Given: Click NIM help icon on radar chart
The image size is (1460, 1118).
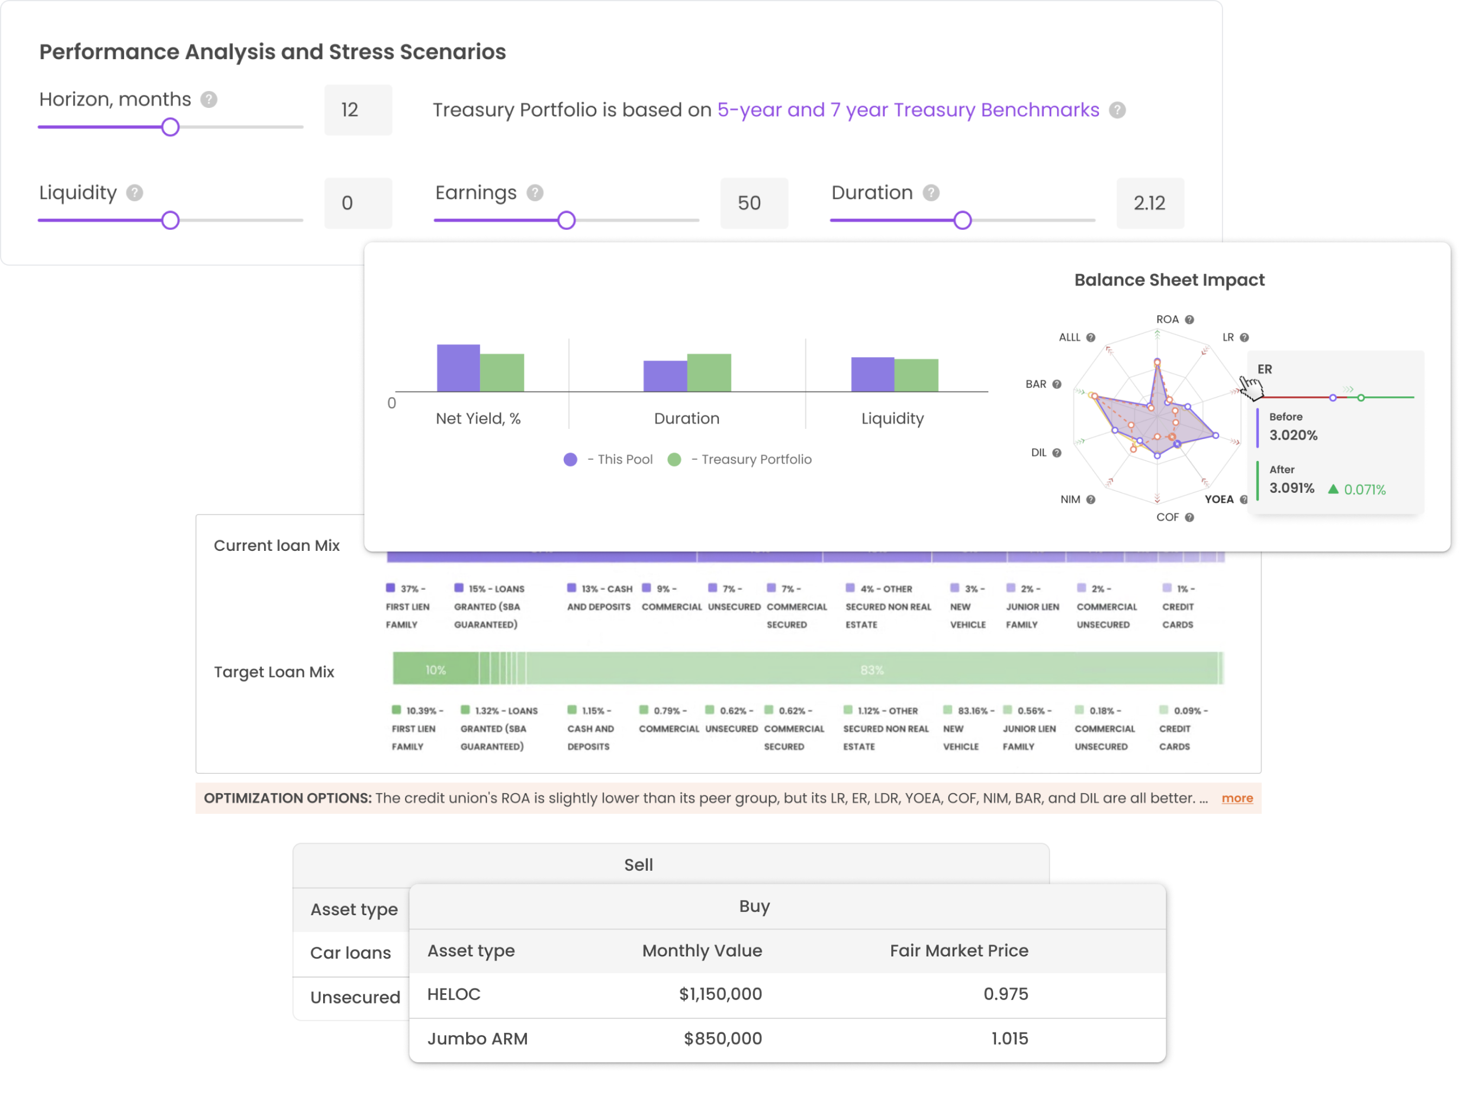Looking at the screenshot, I should tap(1091, 500).
